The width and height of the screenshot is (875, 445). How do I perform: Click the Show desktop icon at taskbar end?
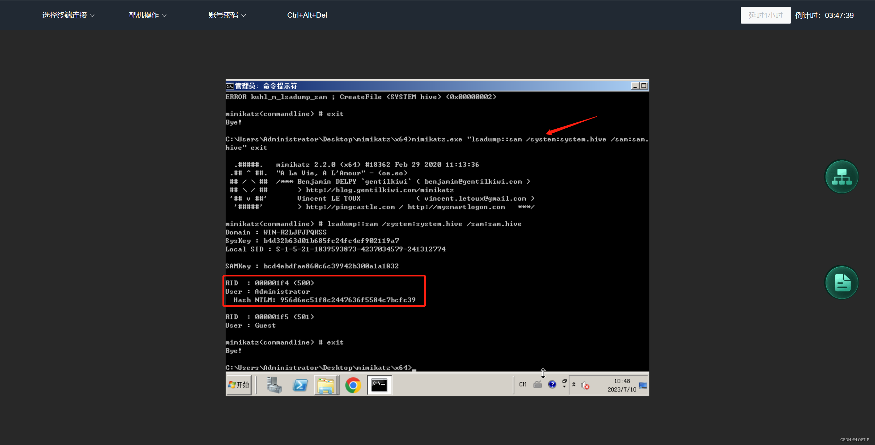click(643, 385)
